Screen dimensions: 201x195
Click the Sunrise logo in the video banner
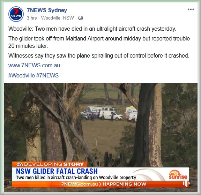[178, 174]
